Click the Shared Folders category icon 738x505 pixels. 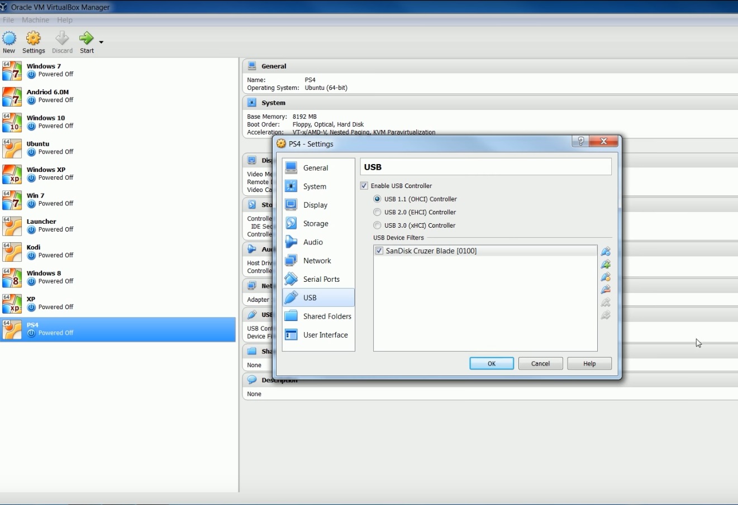tap(291, 316)
